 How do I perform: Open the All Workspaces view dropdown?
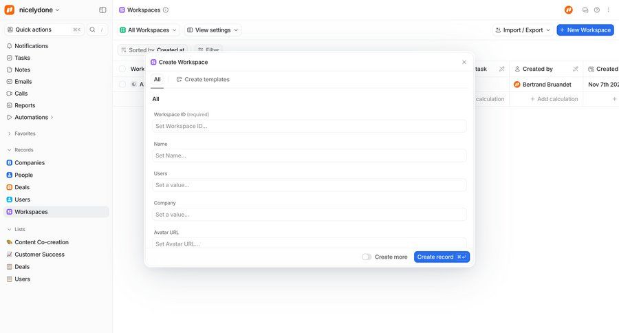tap(148, 30)
